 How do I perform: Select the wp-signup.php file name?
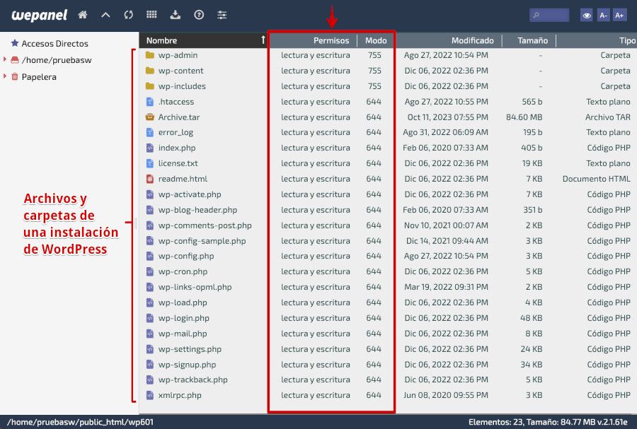point(187,365)
